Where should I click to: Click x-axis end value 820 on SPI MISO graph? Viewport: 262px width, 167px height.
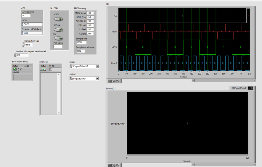pos(248,158)
